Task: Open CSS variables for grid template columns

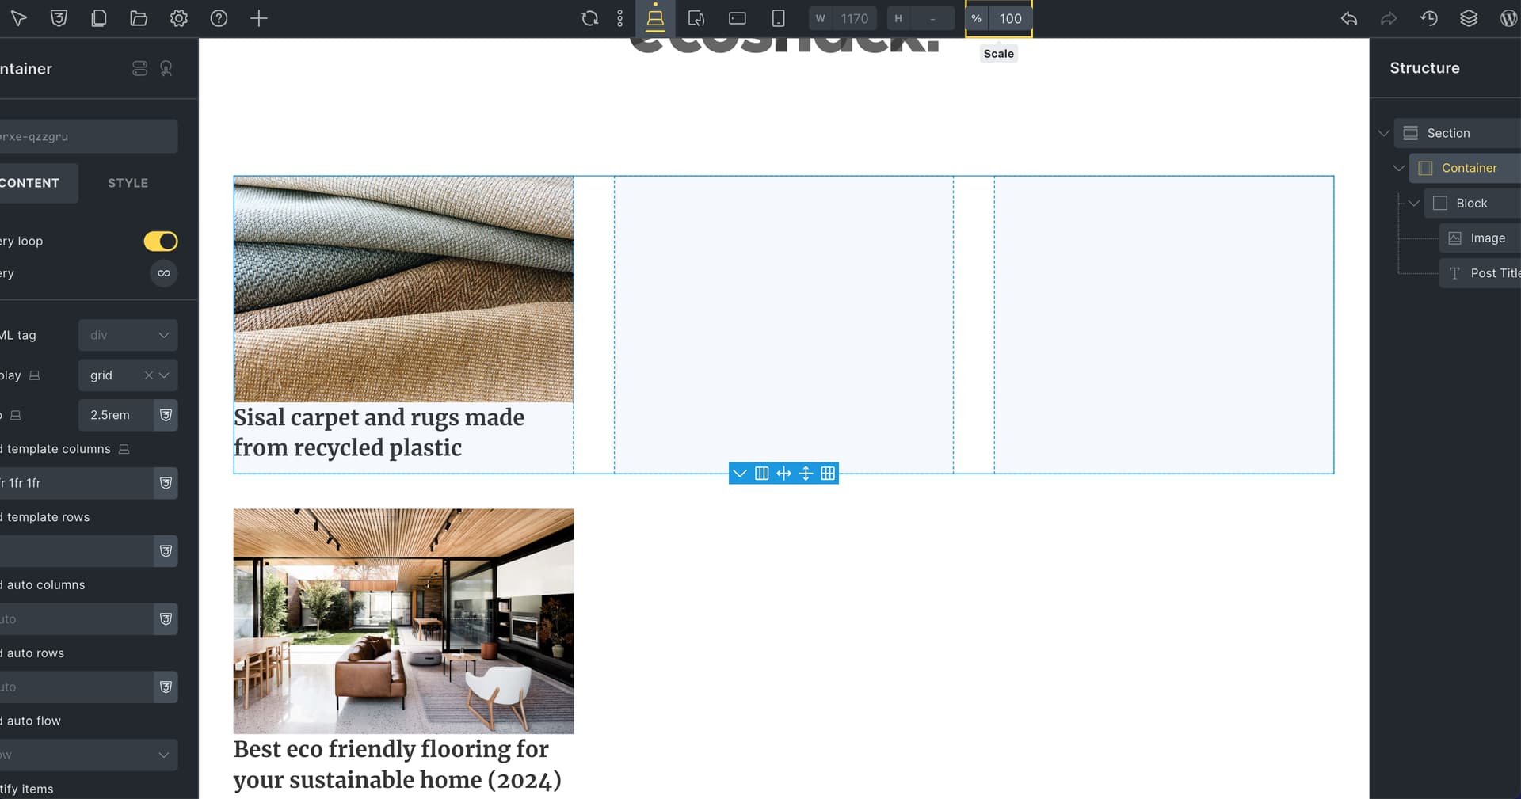Action: pyautogui.click(x=166, y=483)
